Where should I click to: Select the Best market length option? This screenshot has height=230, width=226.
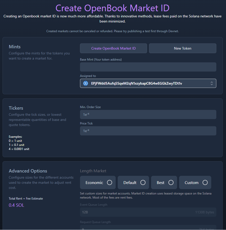[x=164, y=182]
